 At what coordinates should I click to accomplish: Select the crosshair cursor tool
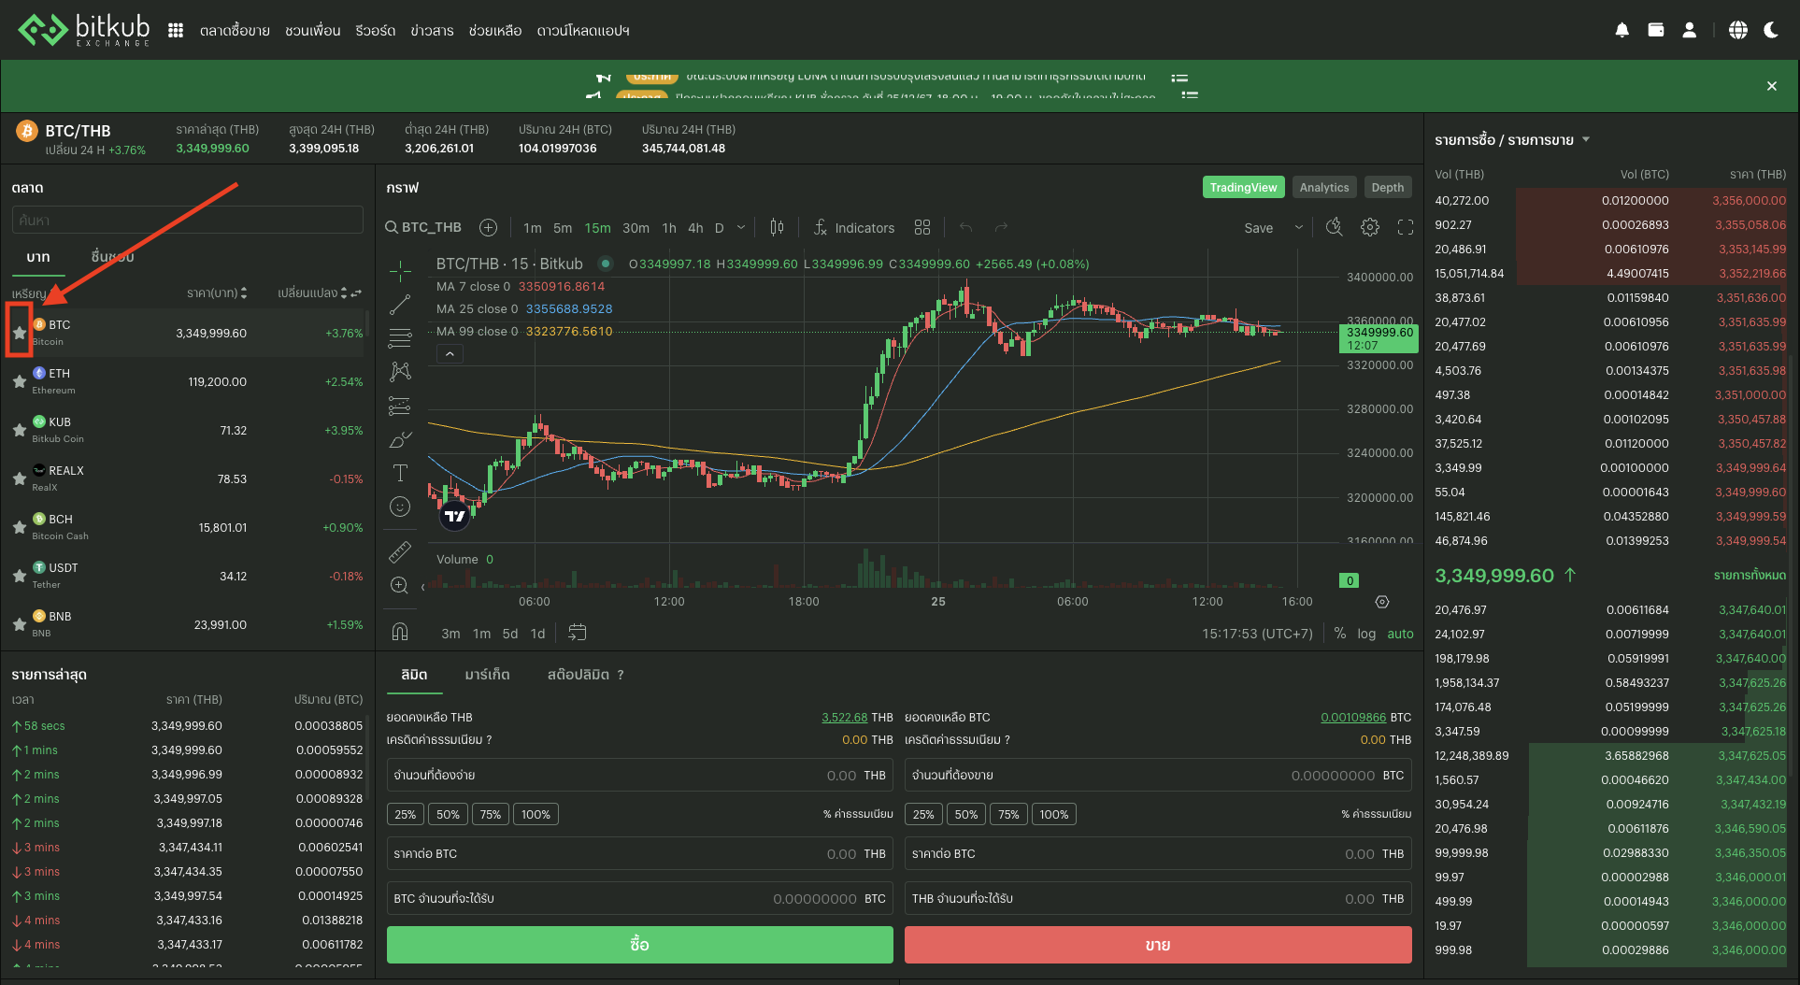point(400,272)
